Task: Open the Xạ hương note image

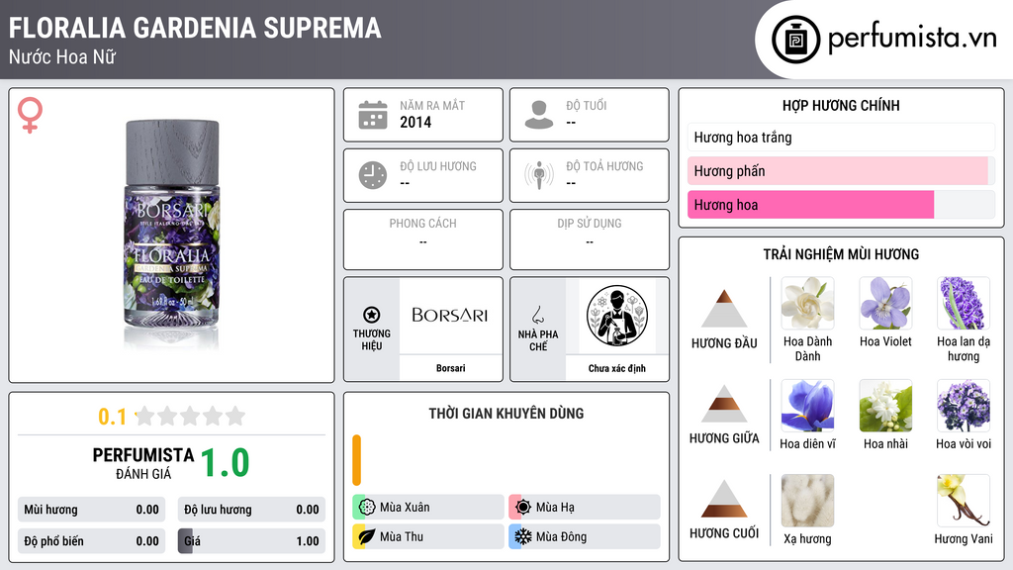Action: (x=807, y=501)
